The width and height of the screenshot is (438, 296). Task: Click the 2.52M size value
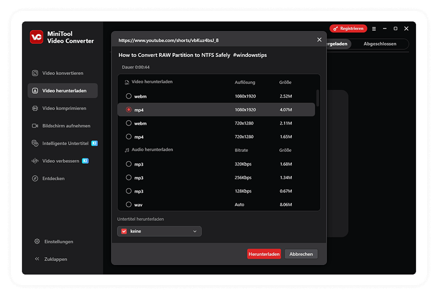286,96
